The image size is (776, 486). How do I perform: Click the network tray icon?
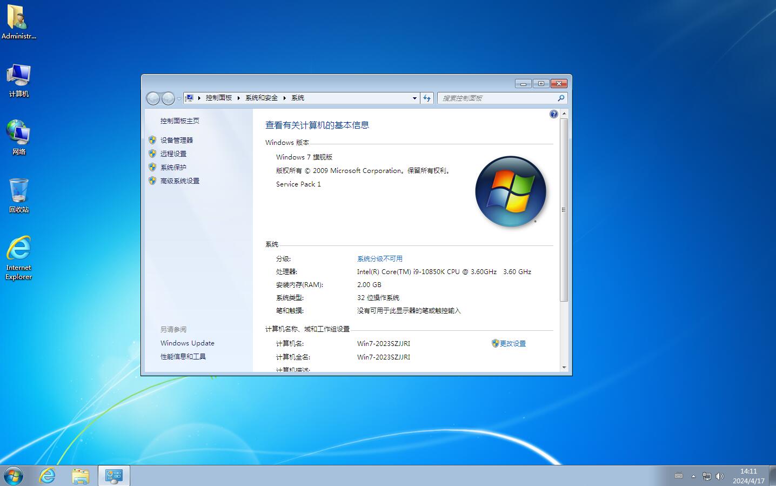[706, 476]
